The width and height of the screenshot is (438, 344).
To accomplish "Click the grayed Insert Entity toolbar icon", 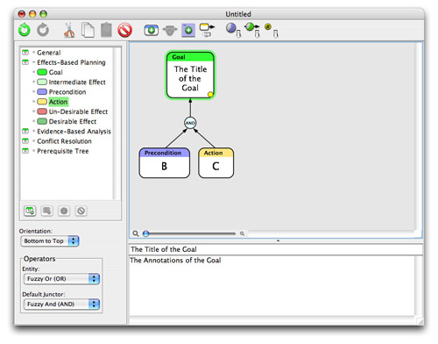I will pyautogui.click(x=170, y=30).
